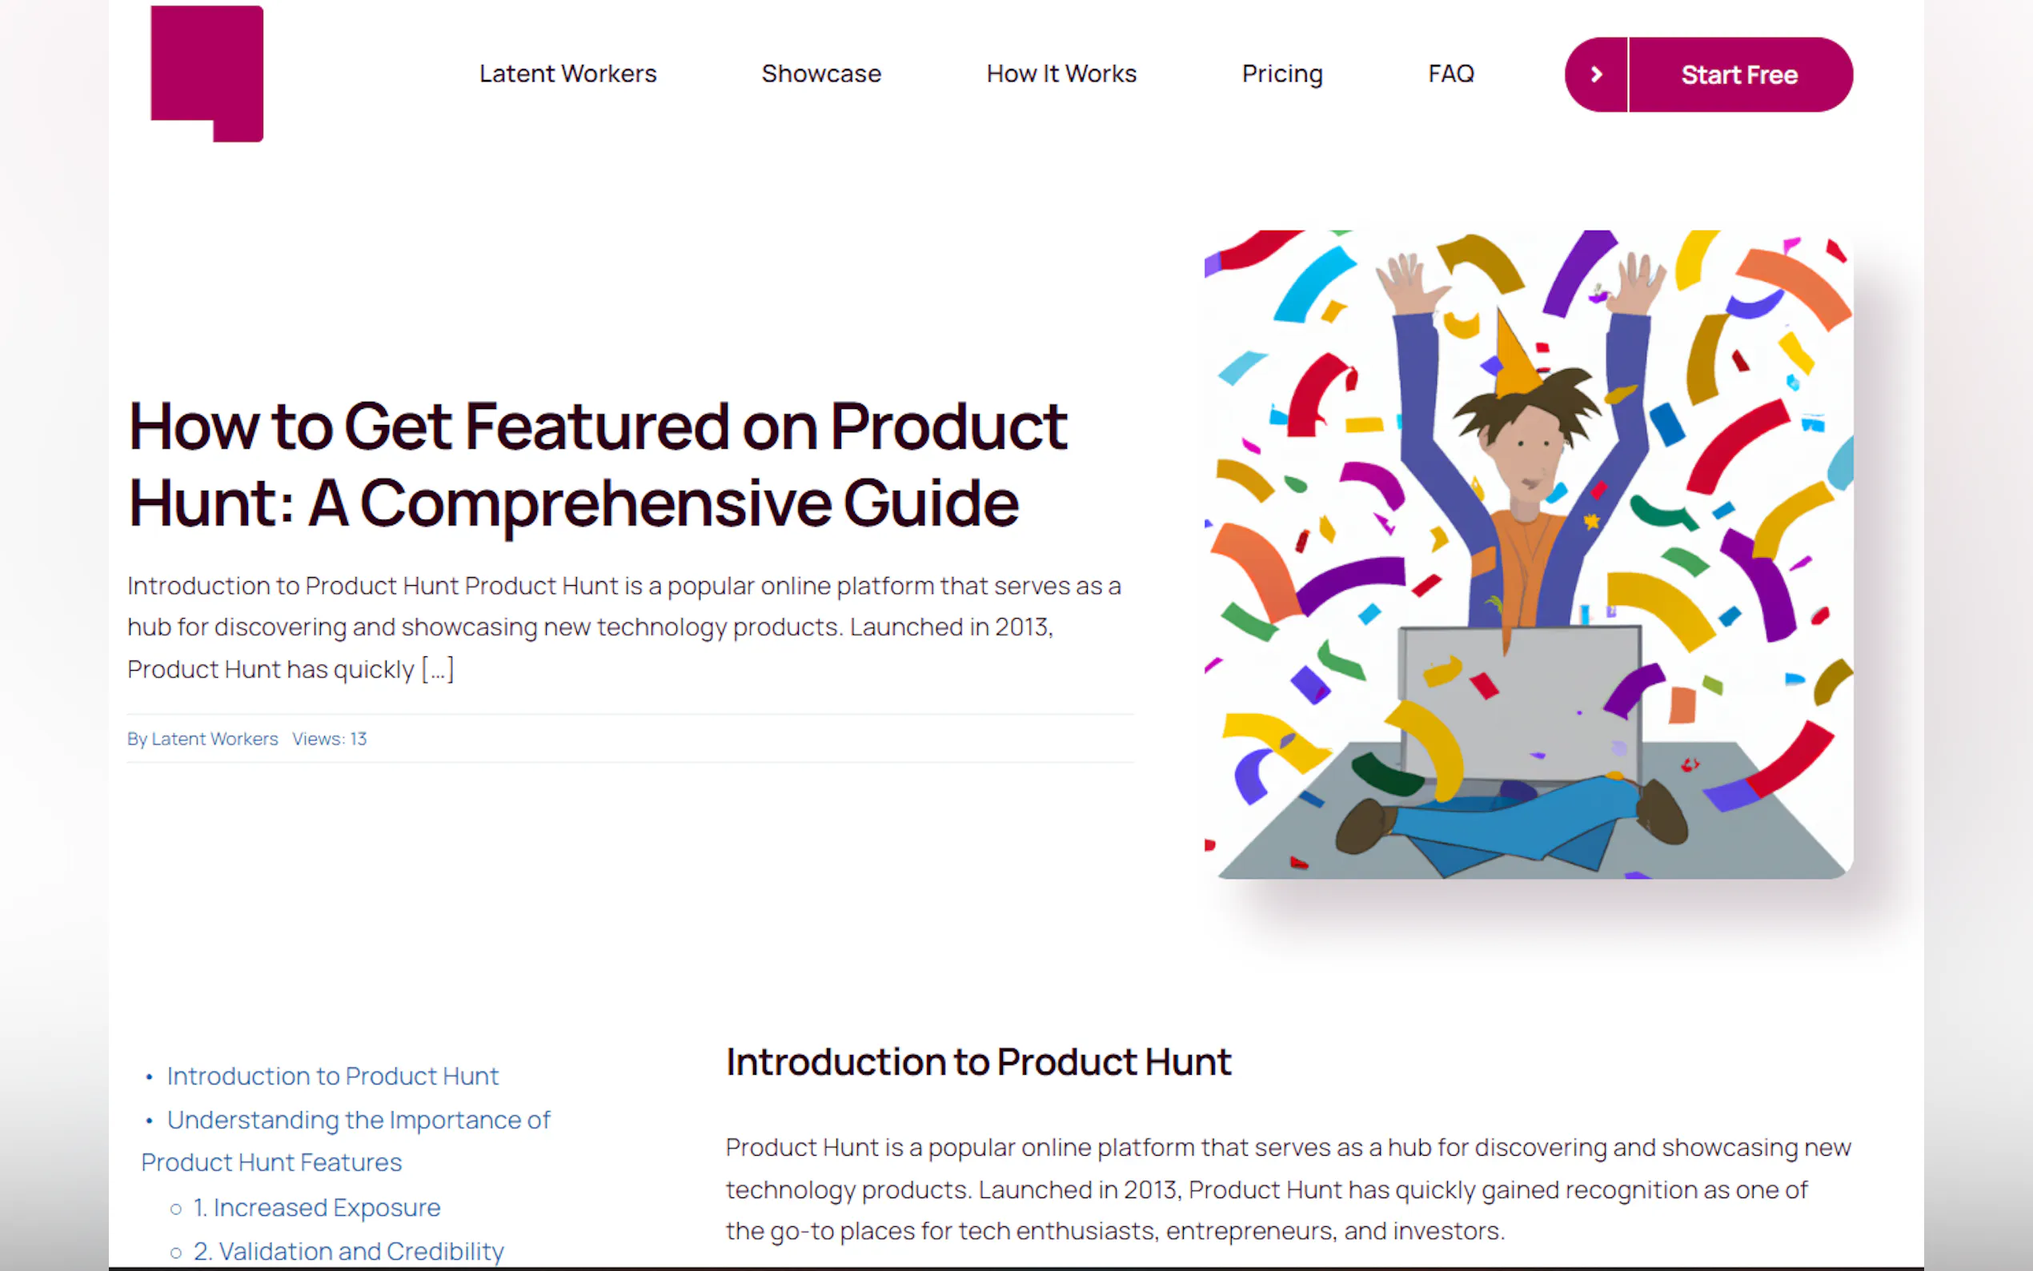Open the confetti celebration featured image

point(1528,554)
